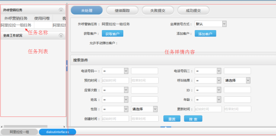Click the 更新时间 起始时间 field
Viewport: 276px width, 136px height.
[x=208, y=109]
